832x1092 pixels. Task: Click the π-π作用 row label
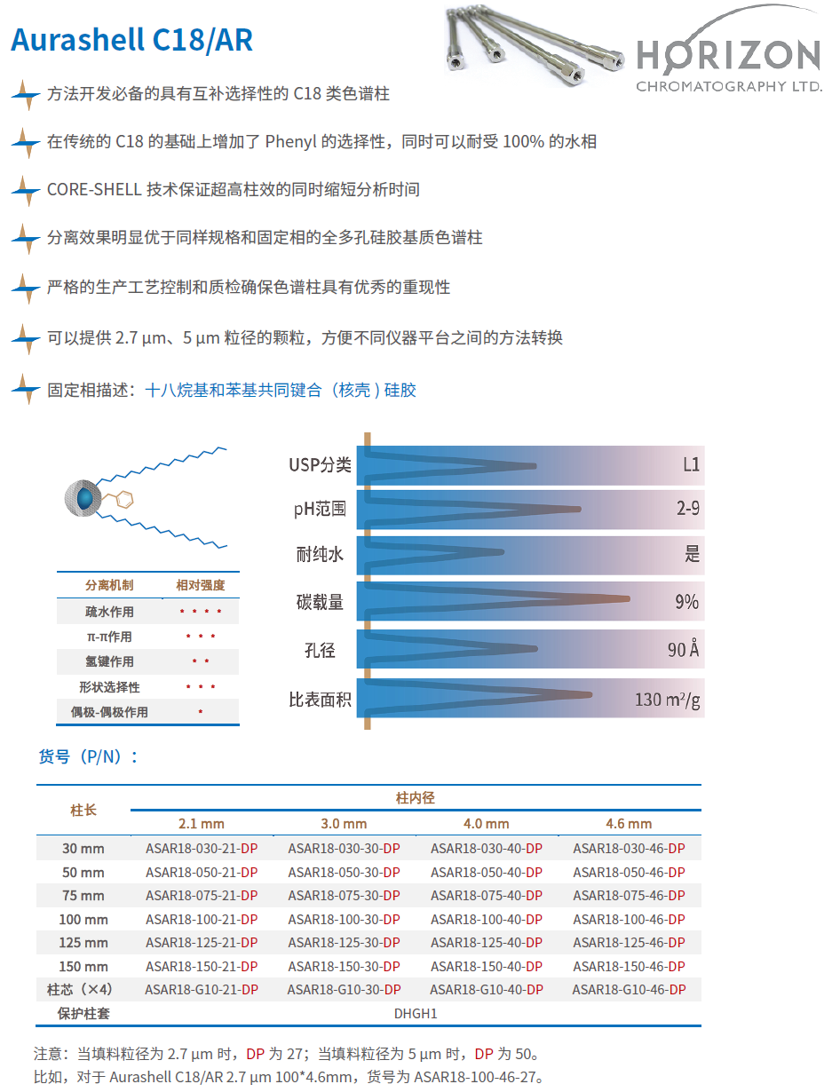point(109,637)
